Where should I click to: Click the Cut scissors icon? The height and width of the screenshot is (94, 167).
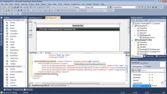[x=21, y=7]
